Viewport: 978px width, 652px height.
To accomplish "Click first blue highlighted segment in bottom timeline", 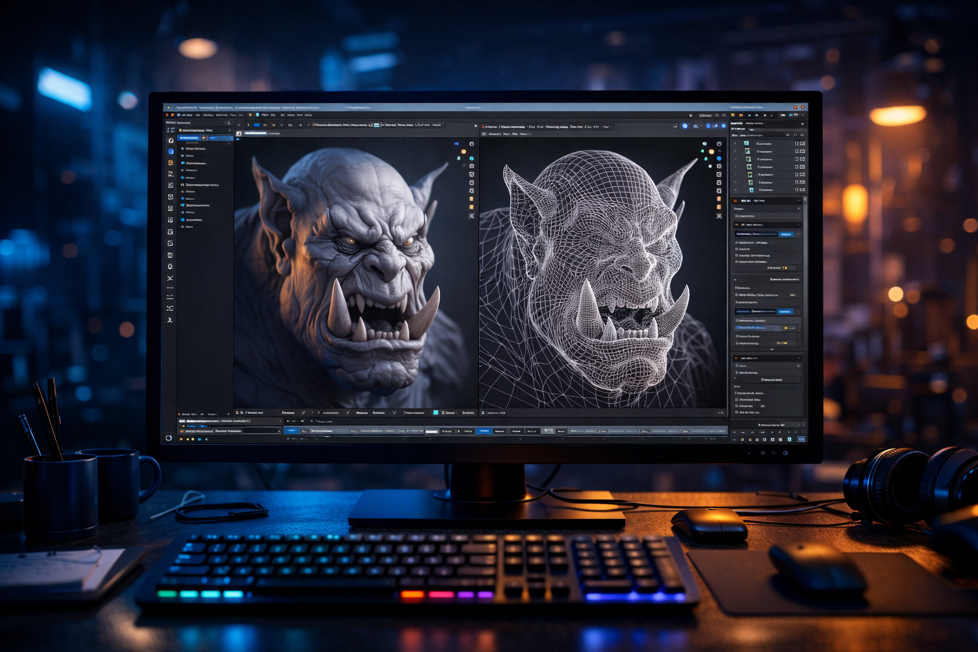I will click(x=292, y=431).
